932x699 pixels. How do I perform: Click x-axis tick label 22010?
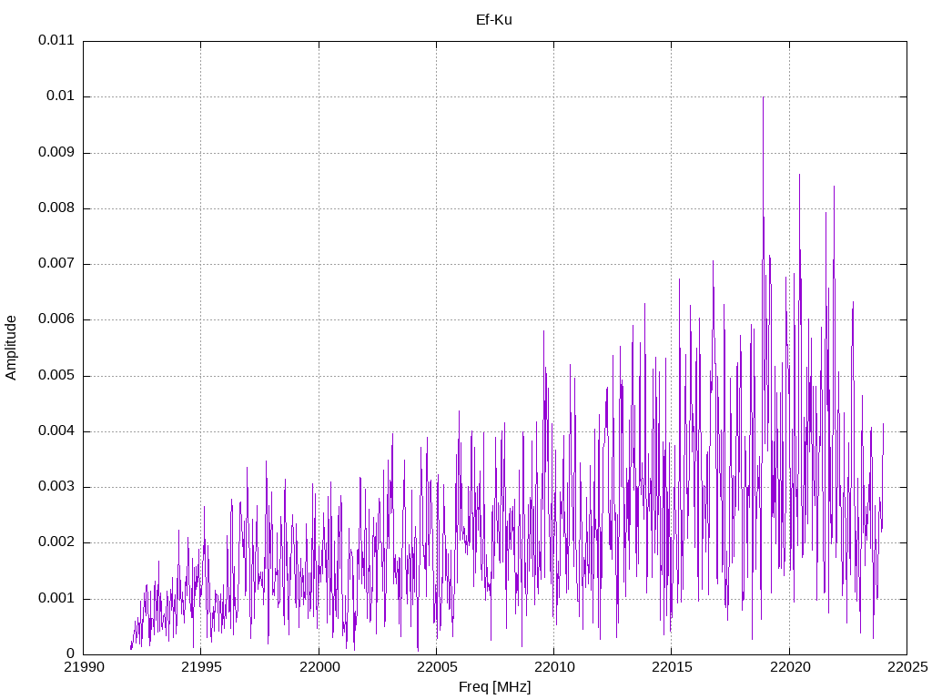coord(554,667)
